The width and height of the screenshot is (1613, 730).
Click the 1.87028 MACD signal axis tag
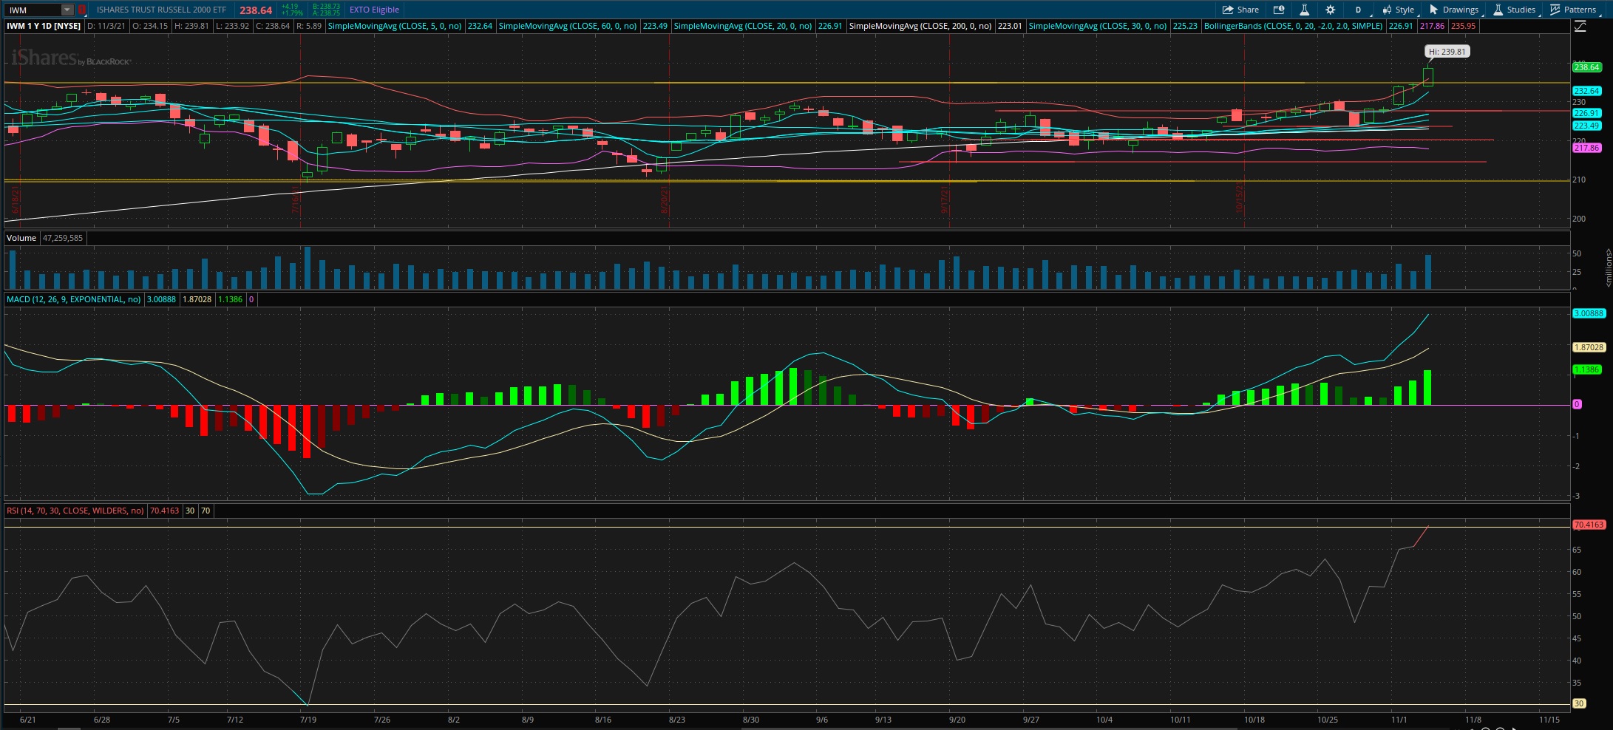tap(1589, 347)
